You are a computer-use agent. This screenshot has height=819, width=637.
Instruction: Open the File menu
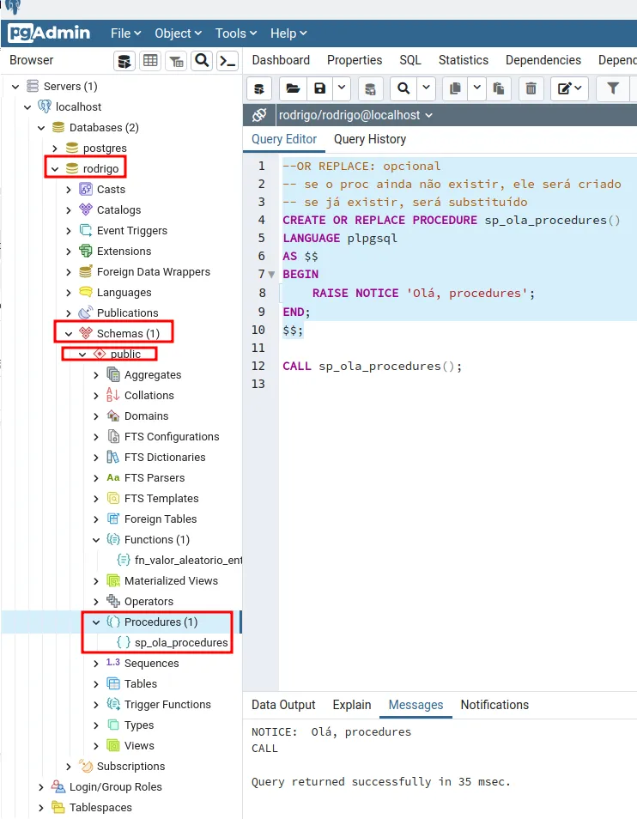126,33
